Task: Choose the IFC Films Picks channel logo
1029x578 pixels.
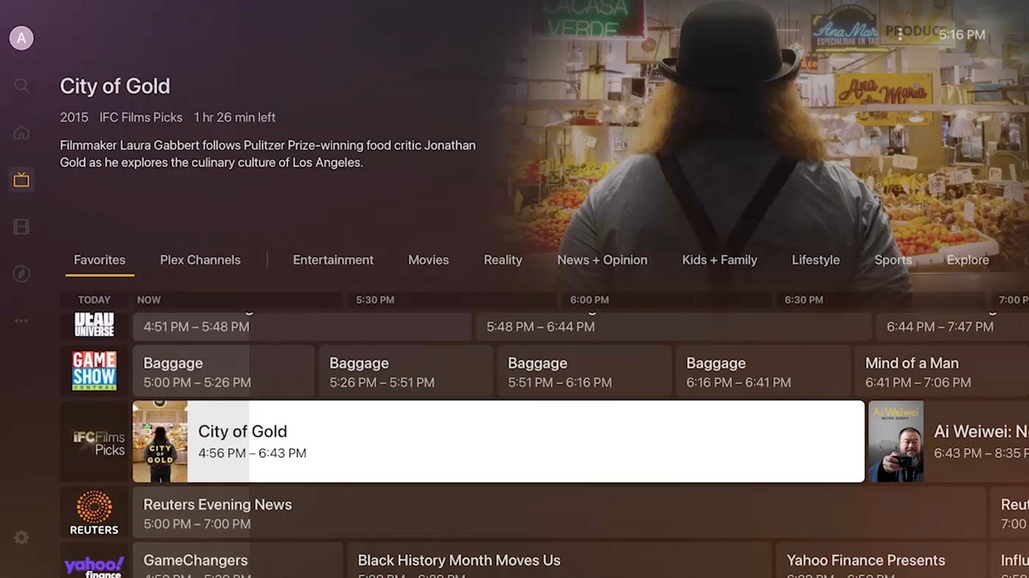Action: pyautogui.click(x=96, y=442)
